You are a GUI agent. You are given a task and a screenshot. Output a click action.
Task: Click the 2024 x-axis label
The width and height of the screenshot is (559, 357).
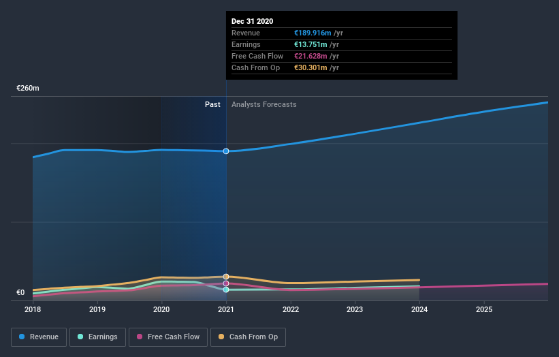point(419,309)
